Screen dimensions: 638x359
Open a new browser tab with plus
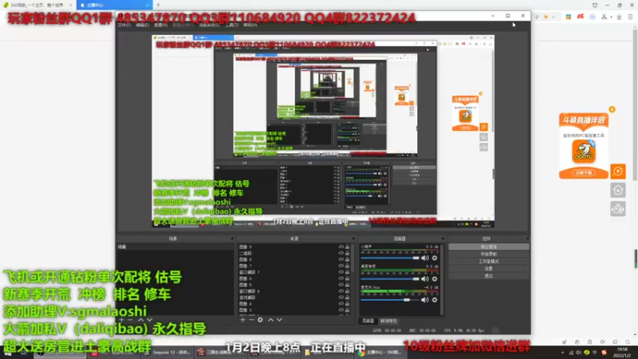click(158, 5)
